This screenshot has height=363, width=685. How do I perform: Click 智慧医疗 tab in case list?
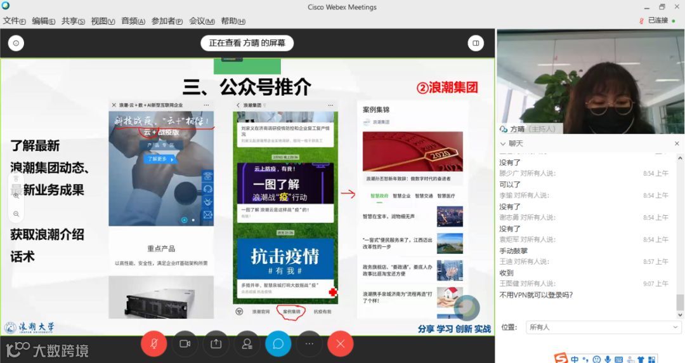click(446, 196)
